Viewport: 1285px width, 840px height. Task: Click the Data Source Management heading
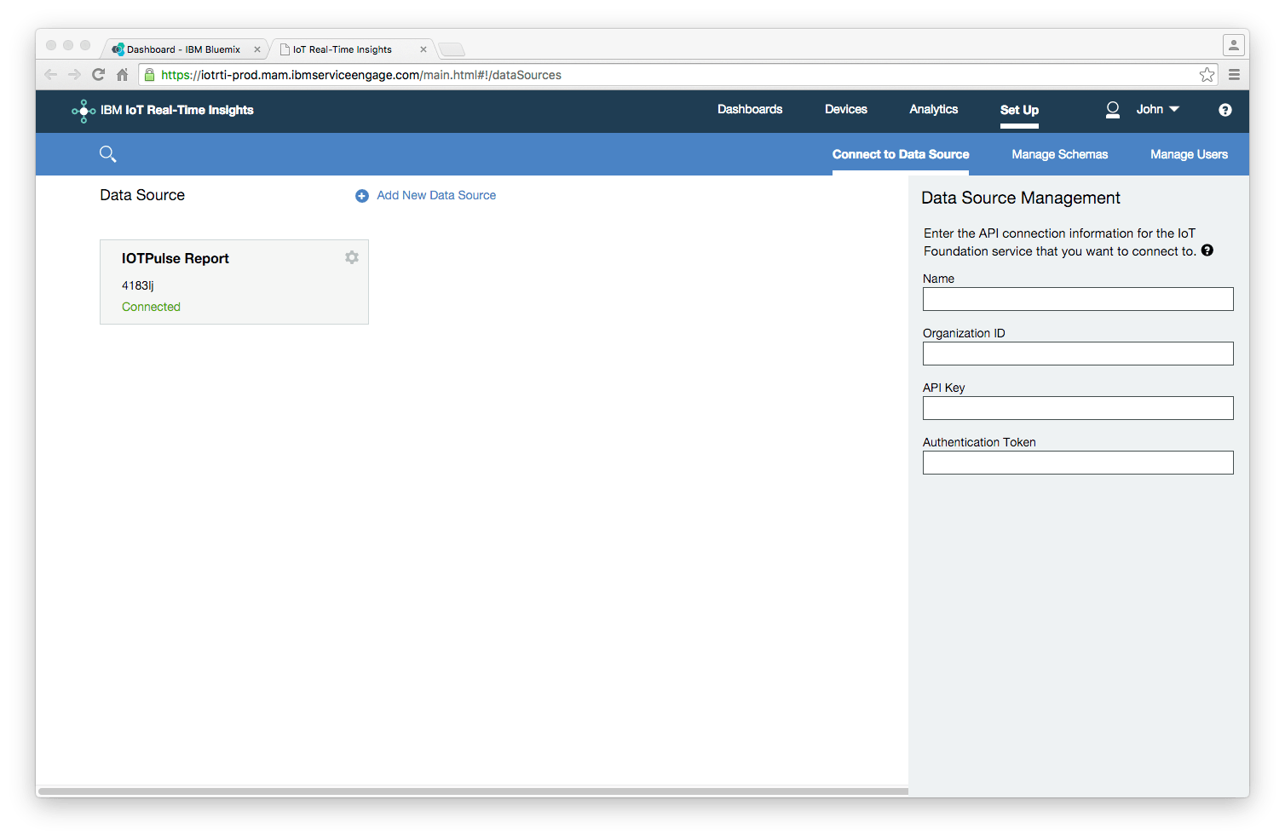click(x=1021, y=198)
